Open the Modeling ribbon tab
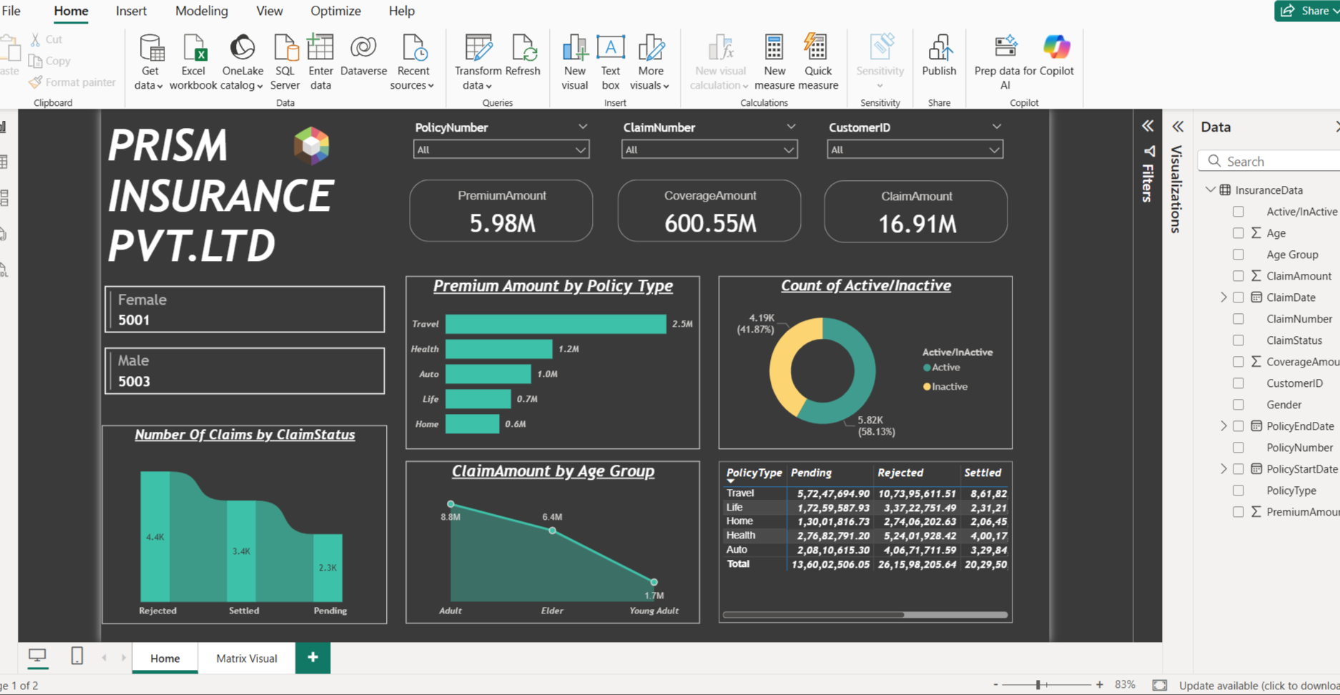This screenshot has height=695, width=1340. point(201,11)
